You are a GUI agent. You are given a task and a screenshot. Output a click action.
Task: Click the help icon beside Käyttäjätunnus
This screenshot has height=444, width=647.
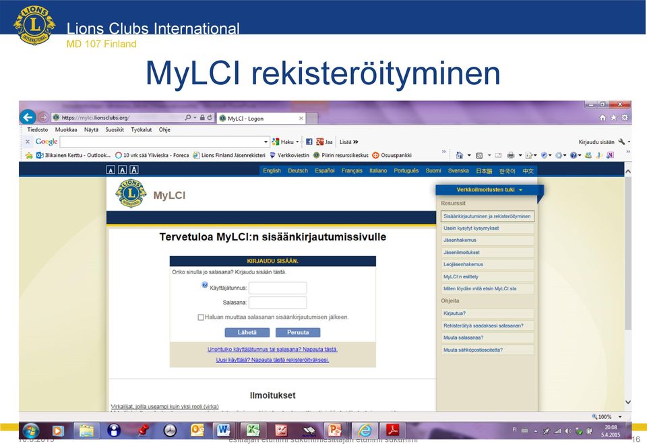tap(205, 285)
